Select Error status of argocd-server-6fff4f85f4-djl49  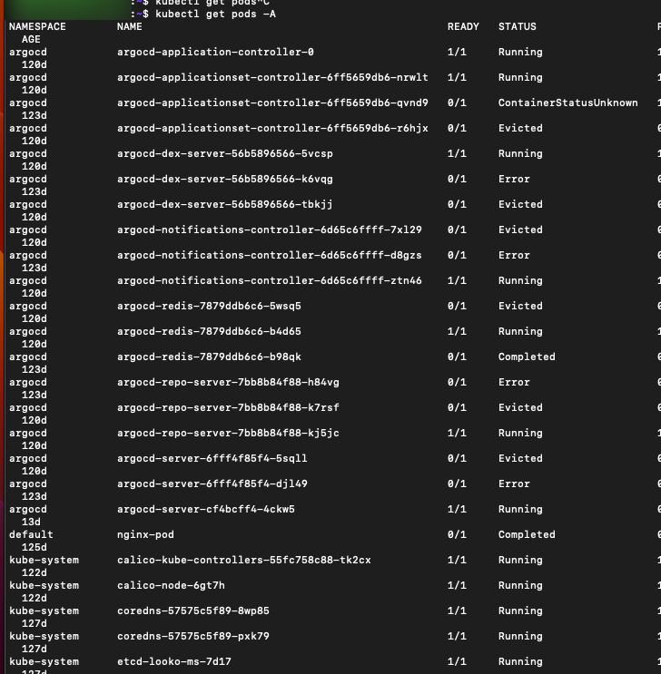coord(514,484)
